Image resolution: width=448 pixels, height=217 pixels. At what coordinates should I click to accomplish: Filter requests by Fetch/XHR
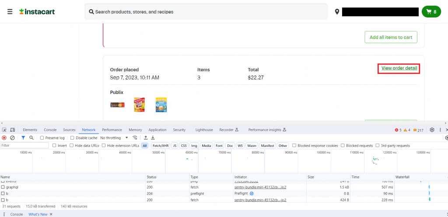click(x=161, y=145)
